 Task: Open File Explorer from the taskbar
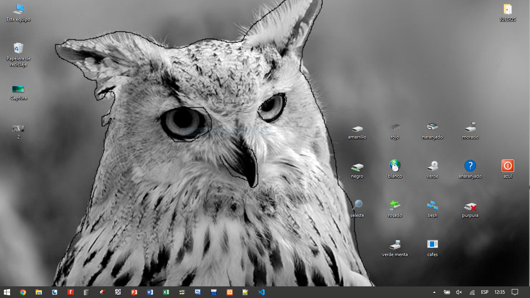coord(39,292)
